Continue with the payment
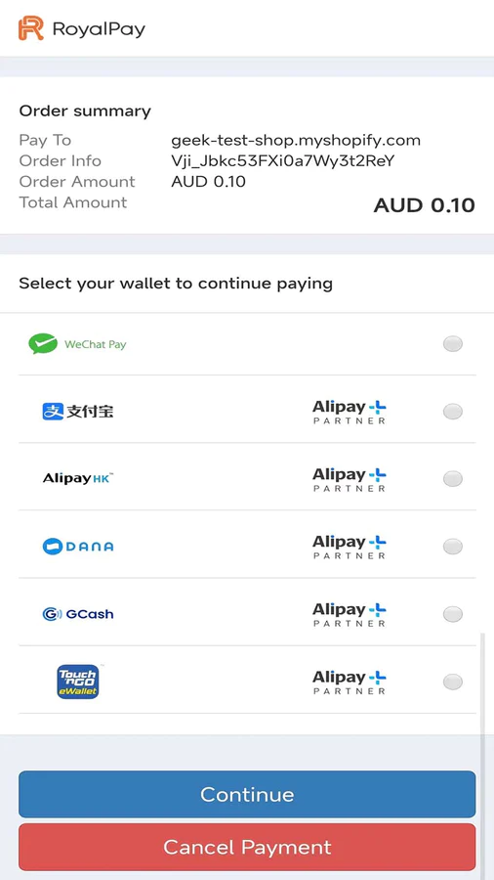The image size is (494, 880). pyautogui.click(x=247, y=794)
